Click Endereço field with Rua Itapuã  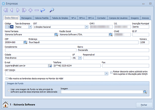click(84, 42)
